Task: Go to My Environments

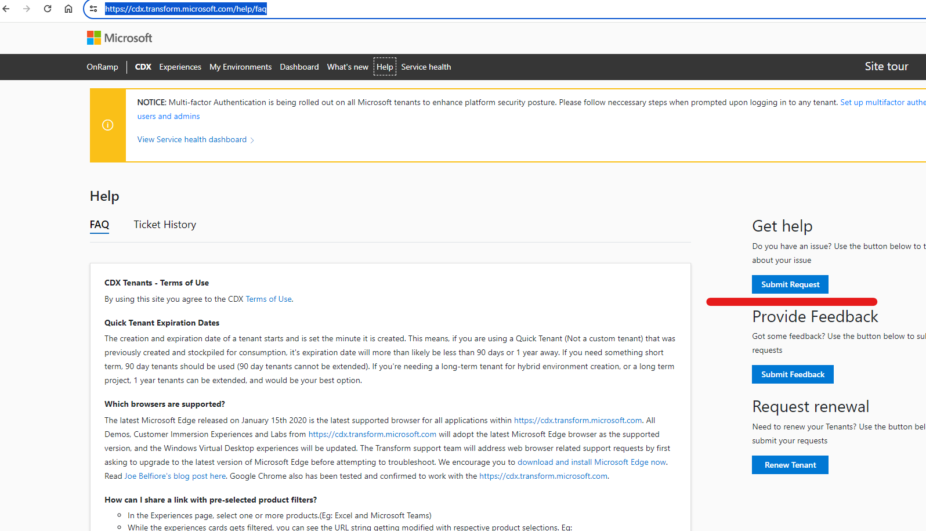Action: coord(241,67)
